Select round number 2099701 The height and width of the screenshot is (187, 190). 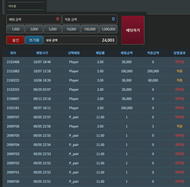click(13, 172)
